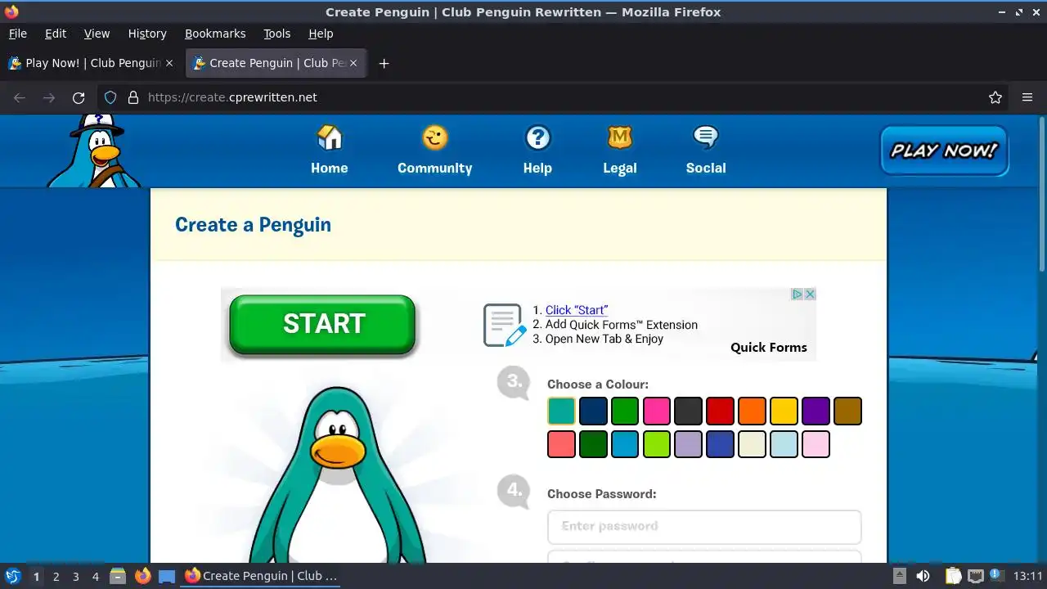Open the Edit menu
1047x589 pixels.
point(56,34)
